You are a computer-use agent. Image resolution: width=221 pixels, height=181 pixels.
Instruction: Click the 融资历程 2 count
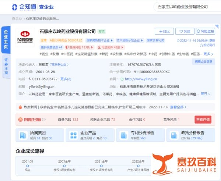88,138
